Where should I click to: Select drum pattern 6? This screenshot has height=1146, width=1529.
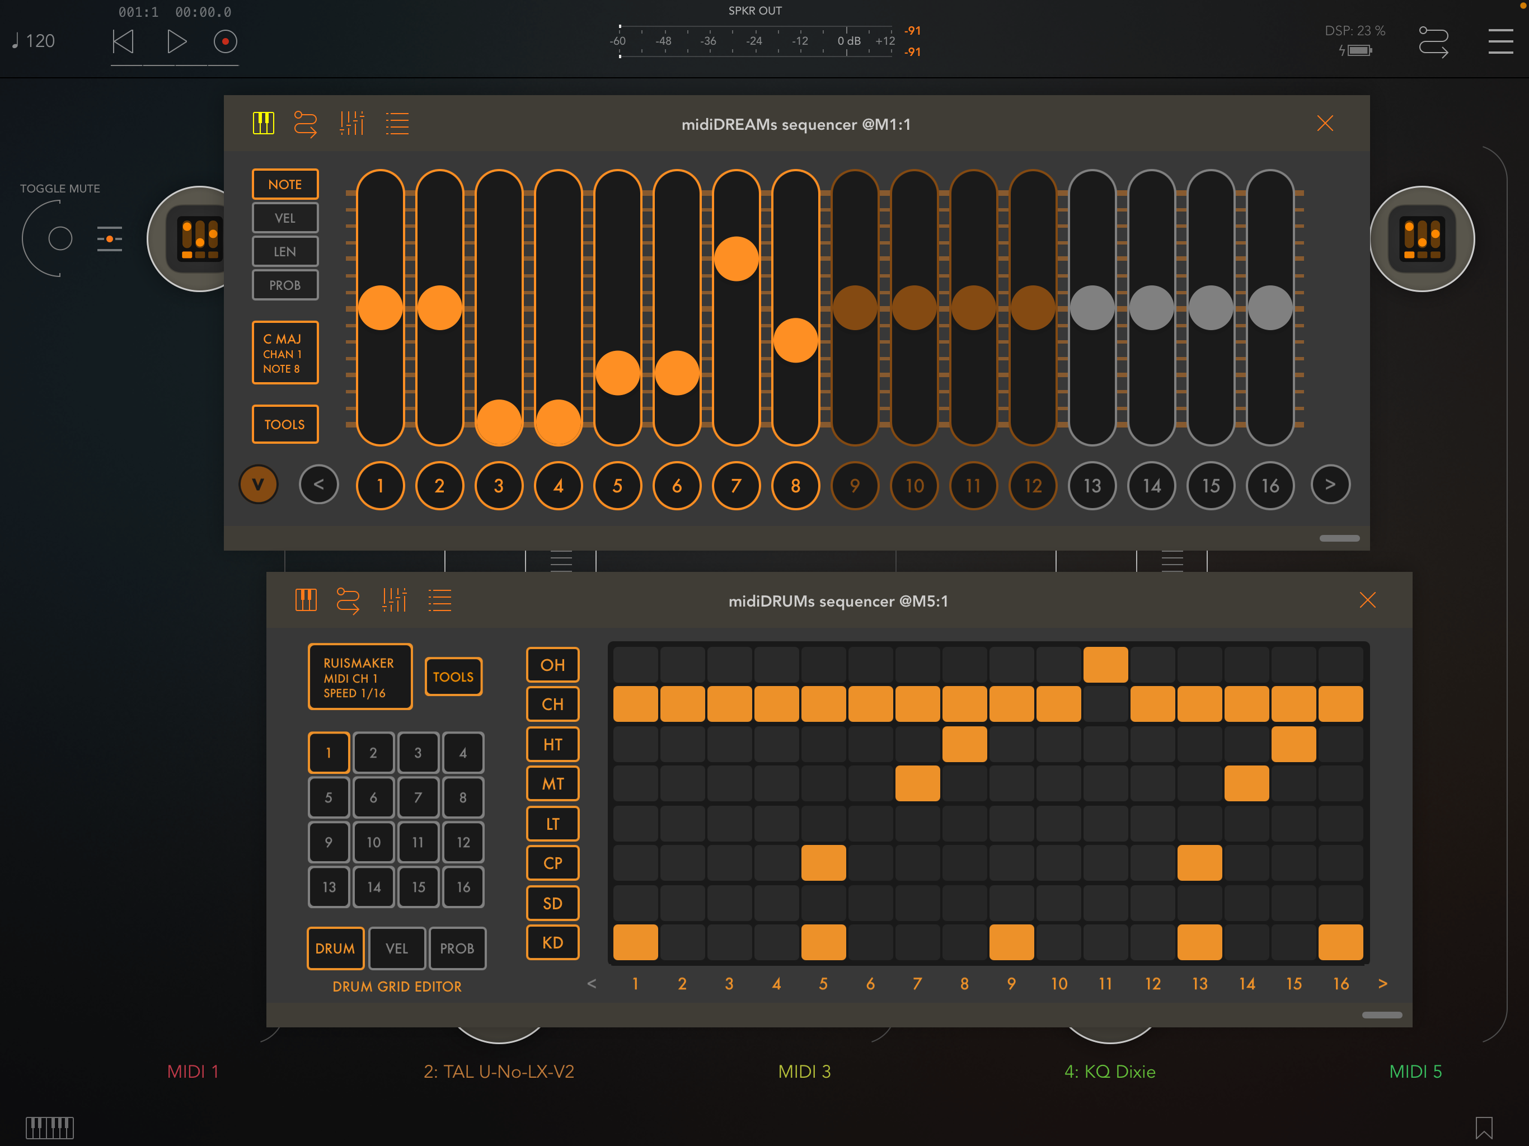(x=373, y=797)
